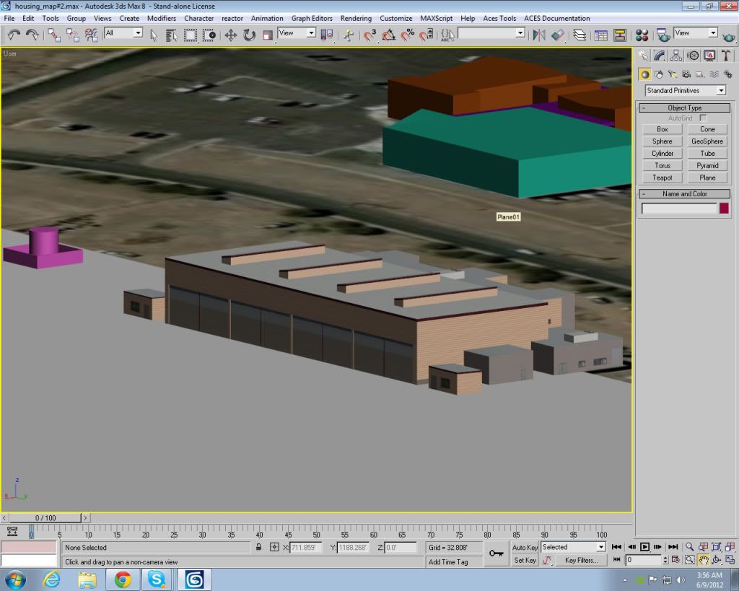Enable the Angle Snap toggle
The image size is (739, 591).
388,34
